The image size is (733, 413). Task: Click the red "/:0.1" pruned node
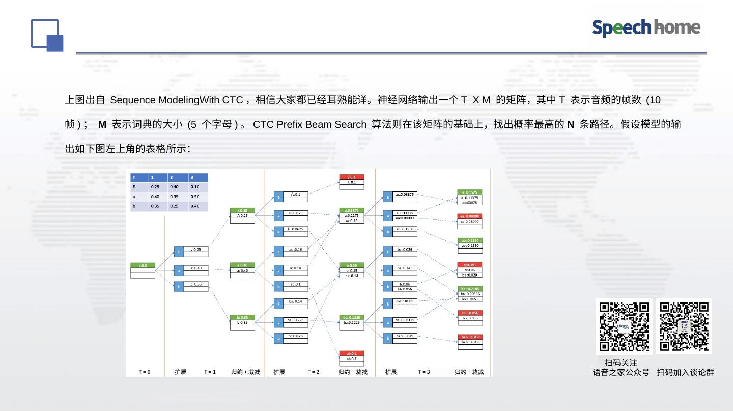coord(352,177)
